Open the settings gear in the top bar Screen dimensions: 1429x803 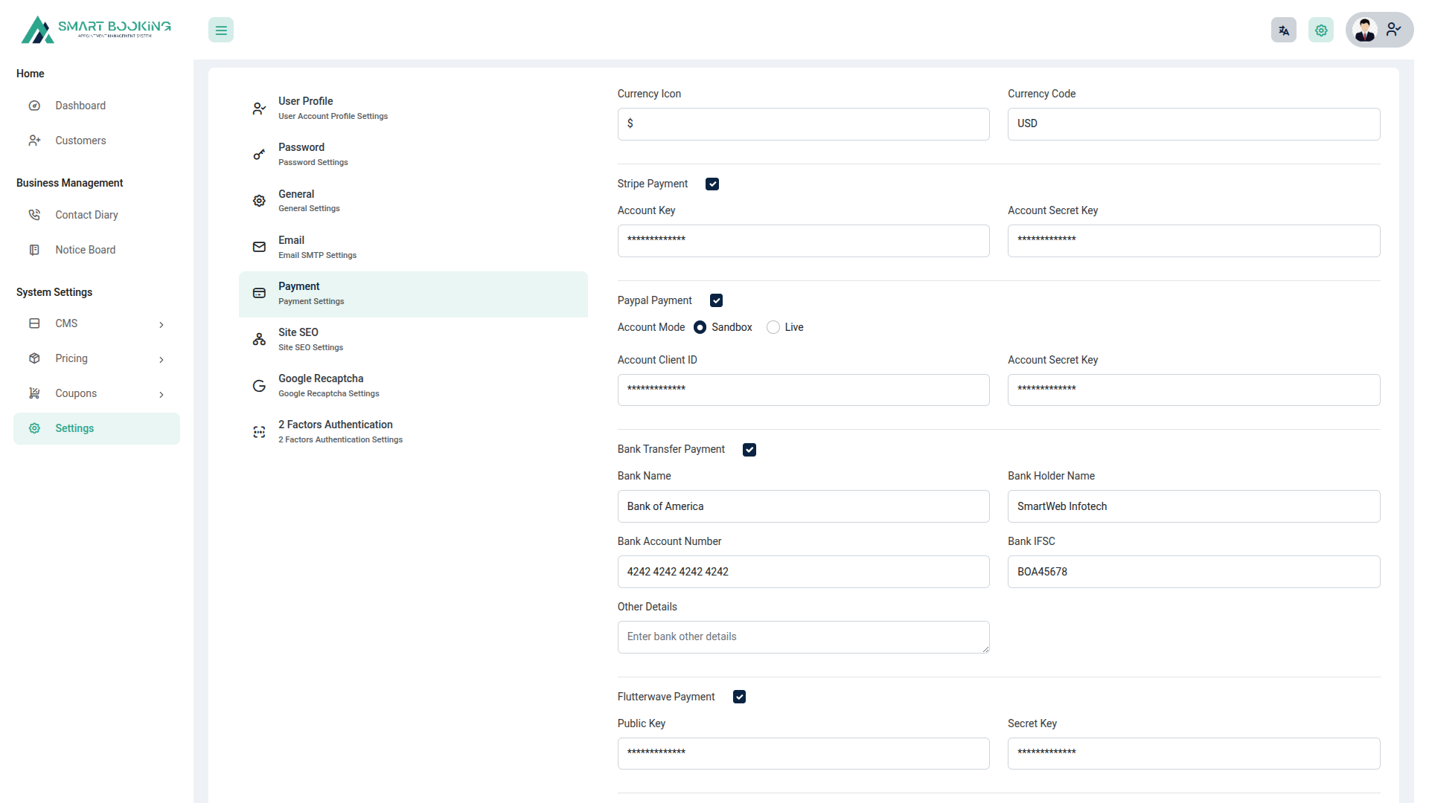[x=1321, y=30]
